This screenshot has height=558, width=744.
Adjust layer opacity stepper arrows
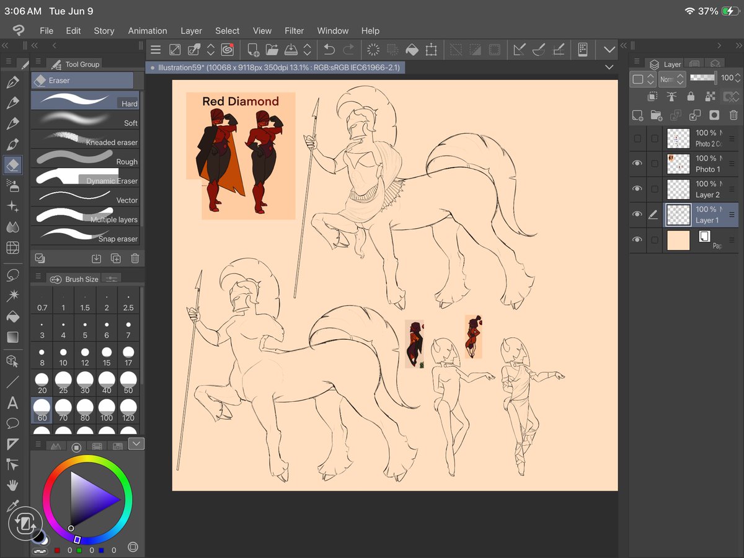pos(739,78)
